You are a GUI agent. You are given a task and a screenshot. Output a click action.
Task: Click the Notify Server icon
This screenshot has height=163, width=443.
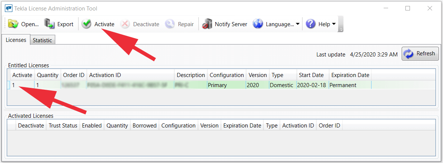pos(207,24)
